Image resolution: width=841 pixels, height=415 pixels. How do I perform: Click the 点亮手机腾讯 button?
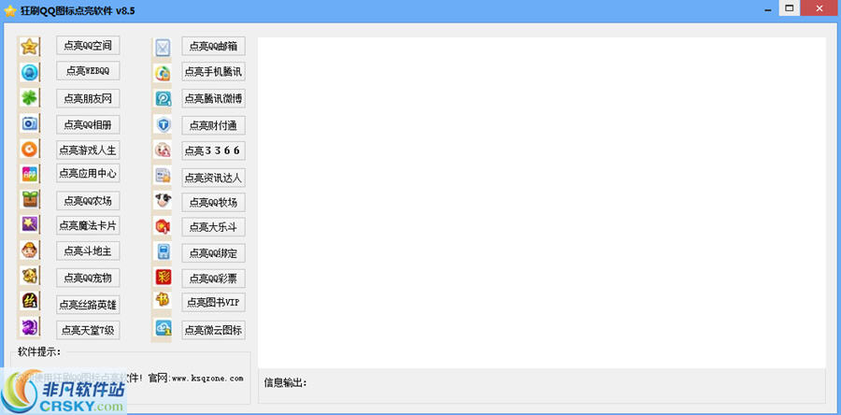tap(213, 71)
